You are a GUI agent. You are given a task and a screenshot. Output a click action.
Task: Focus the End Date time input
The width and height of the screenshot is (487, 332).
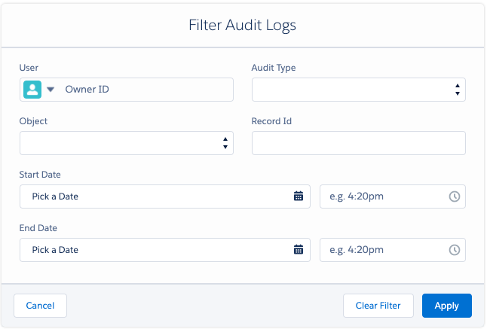[393, 250]
